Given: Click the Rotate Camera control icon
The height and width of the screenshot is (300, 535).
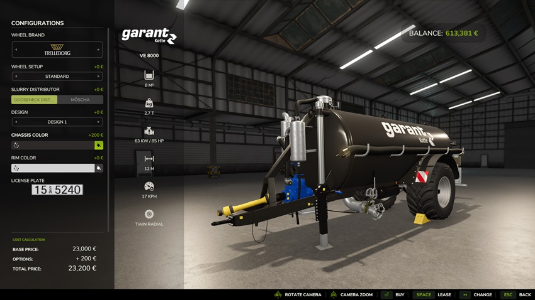Looking at the screenshot, I should (278, 294).
